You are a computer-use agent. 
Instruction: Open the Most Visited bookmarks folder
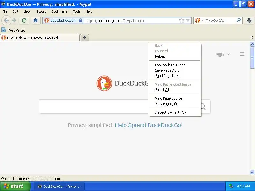[x=13, y=30]
